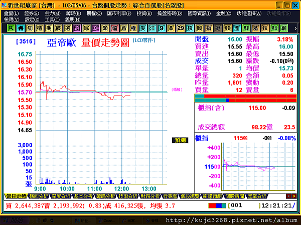Open the 金融(C) menu
The width and height of the screenshot is (301, 225).
(x=224, y=13)
